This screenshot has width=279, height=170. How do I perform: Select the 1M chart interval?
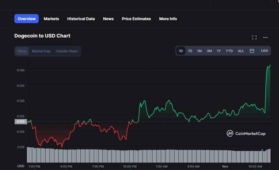pos(199,51)
